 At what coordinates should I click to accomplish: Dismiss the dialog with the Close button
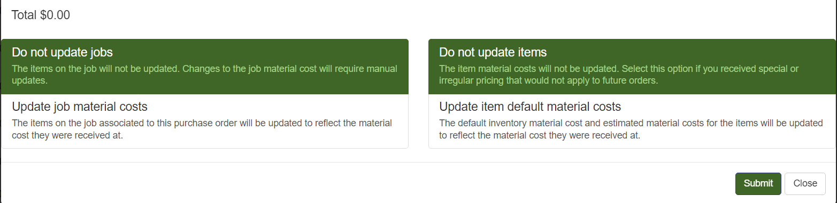(x=805, y=183)
